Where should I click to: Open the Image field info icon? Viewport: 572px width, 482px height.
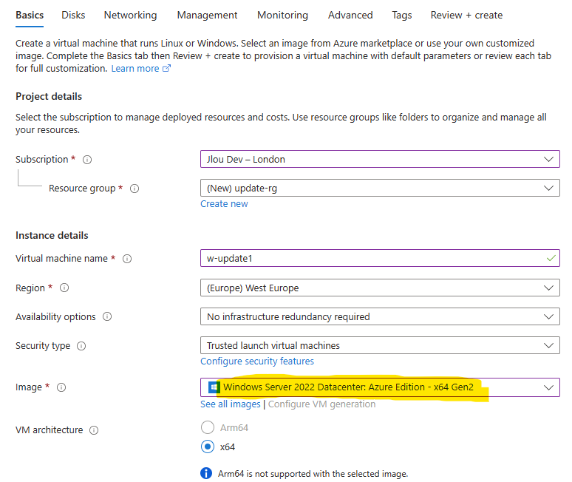[61, 387]
